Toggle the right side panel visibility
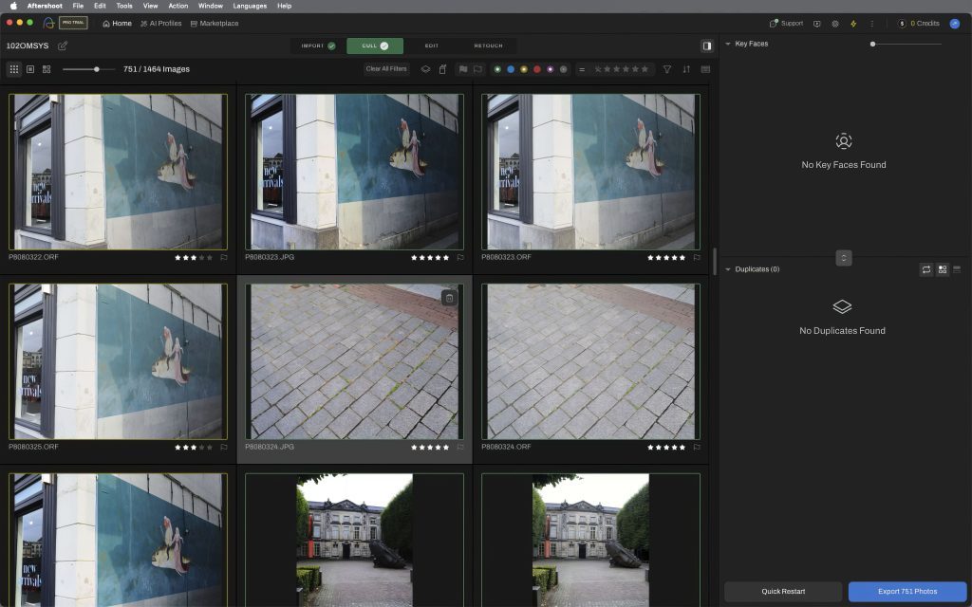972x607 pixels. tap(706, 46)
